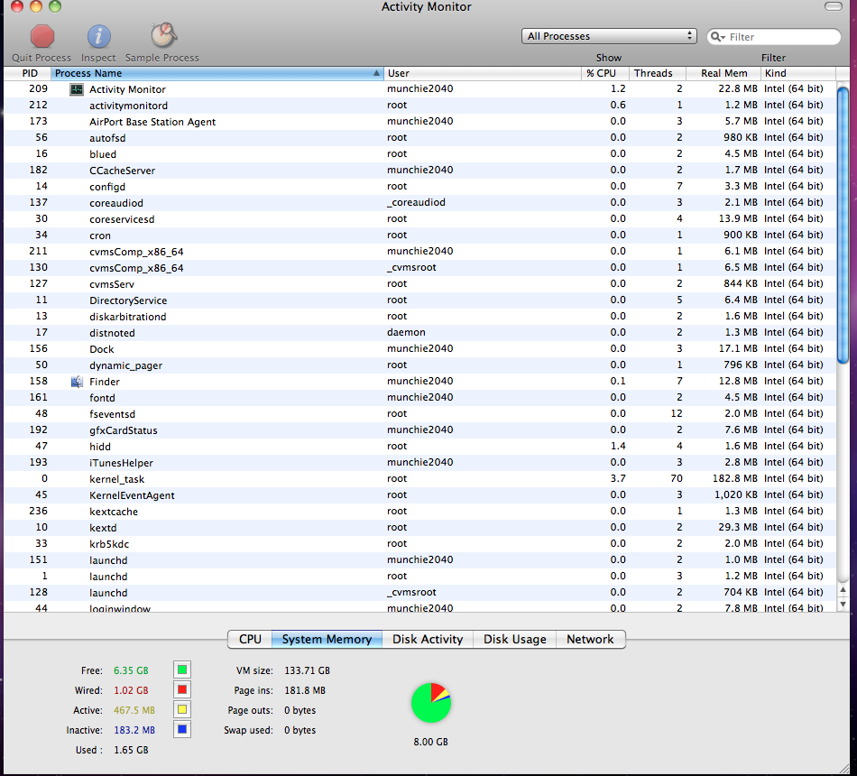Select the diskarbitrationd process row
Screen dimensions: 857x776
[419, 316]
